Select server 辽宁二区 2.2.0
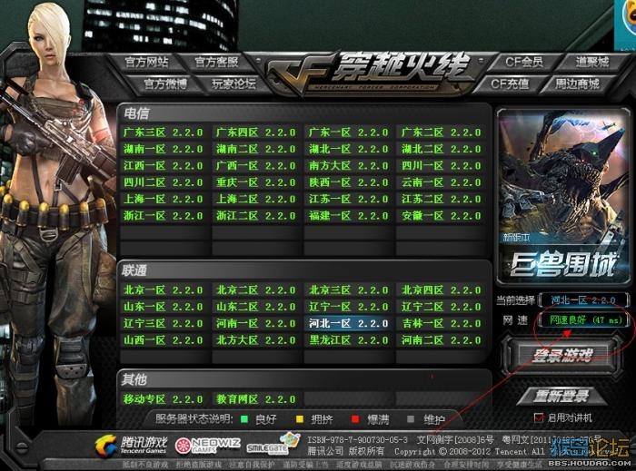The height and width of the screenshot is (471, 636). point(441,307)
